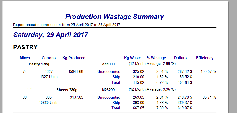Click the 10860 Units text

pyautogui.click(x=48, y=103)
